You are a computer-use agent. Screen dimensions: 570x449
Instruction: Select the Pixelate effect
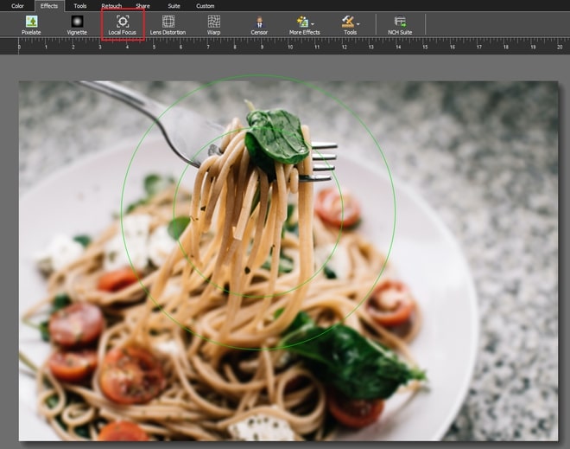tap(31, 25)
